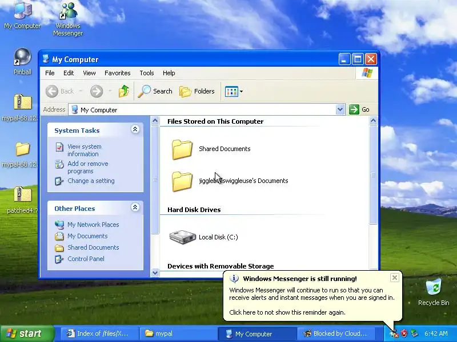Viewport: 457px width, 342px height.
Task: Select the Local Disk (C:) drive
Action: click(x=204, y=237)
